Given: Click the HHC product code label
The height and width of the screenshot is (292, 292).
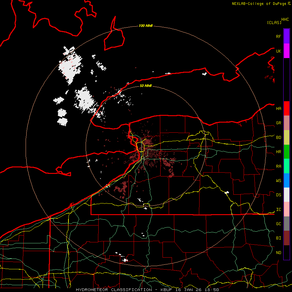Looking at the screenshot, I should 285,19.
